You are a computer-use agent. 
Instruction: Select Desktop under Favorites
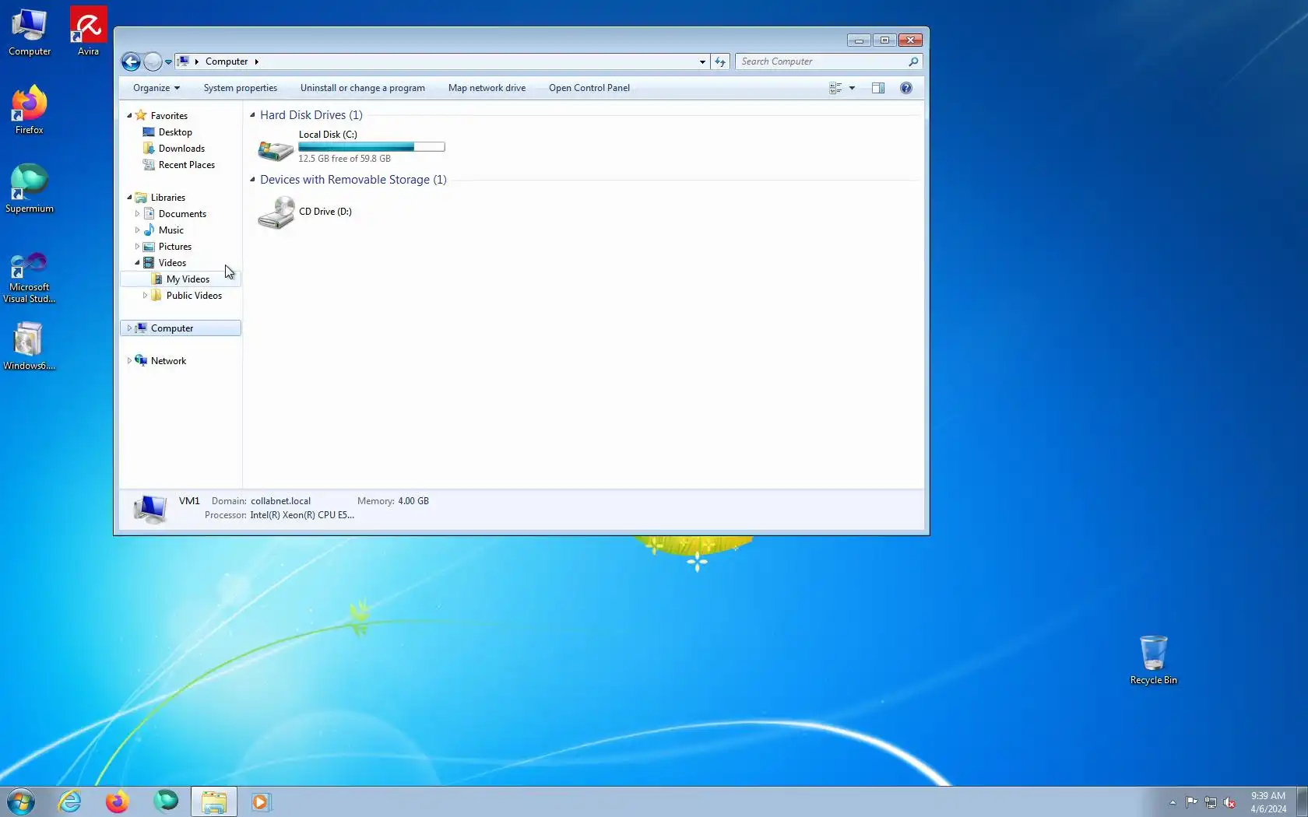(x=175, y=132)
